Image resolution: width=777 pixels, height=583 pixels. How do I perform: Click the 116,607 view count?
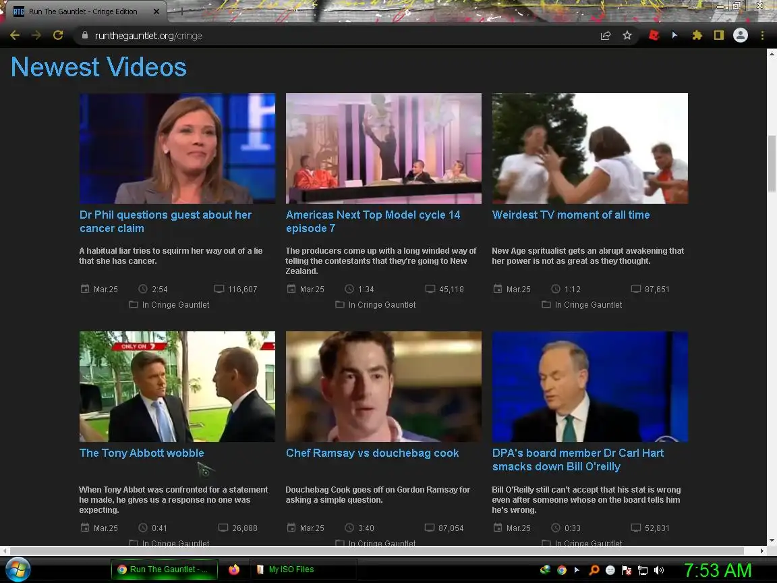point(242,289)
